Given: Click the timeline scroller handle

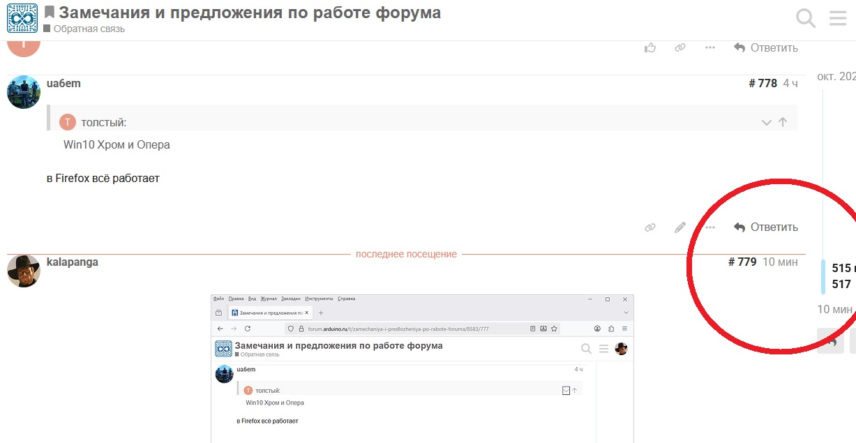Looking at the screenshot, I should pos(823,277).
